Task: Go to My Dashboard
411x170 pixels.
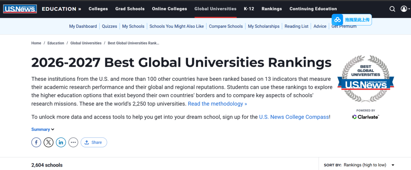Action: coord(83,26)
